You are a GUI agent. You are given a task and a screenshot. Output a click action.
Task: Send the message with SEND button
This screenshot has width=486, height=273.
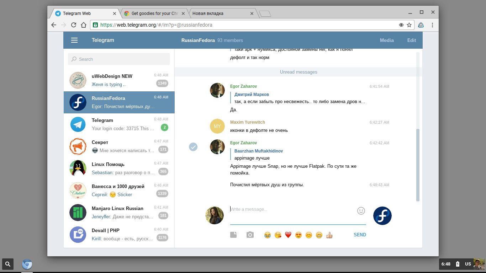point(360,235)
